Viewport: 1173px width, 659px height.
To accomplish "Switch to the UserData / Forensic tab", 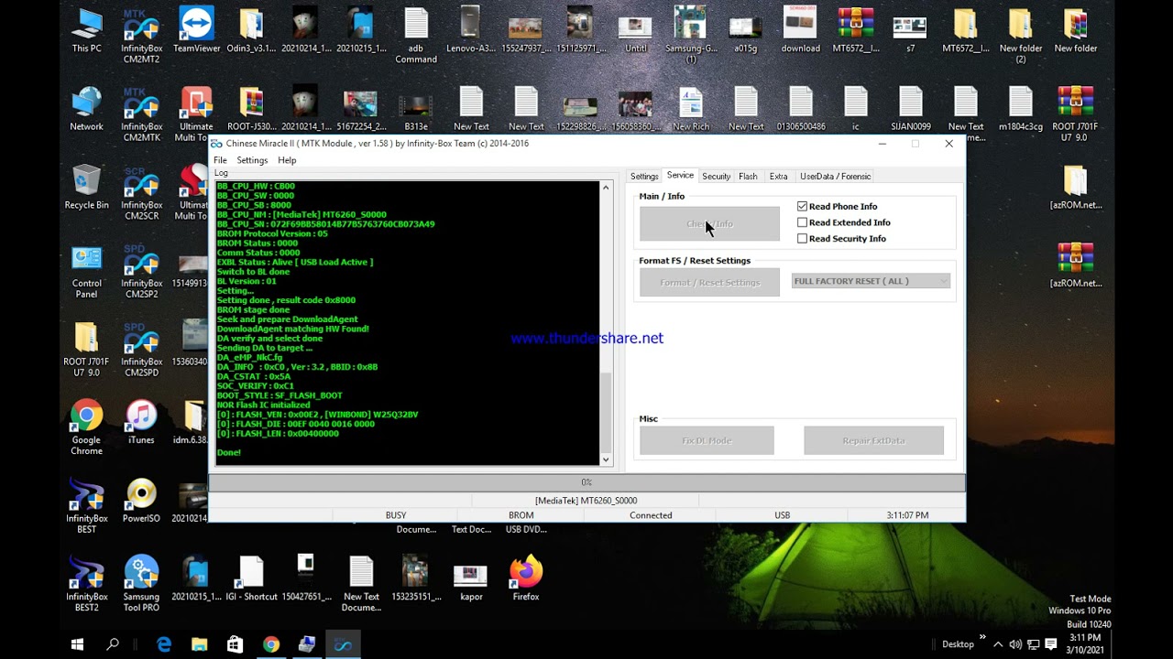I will click(x=836, y=177).
